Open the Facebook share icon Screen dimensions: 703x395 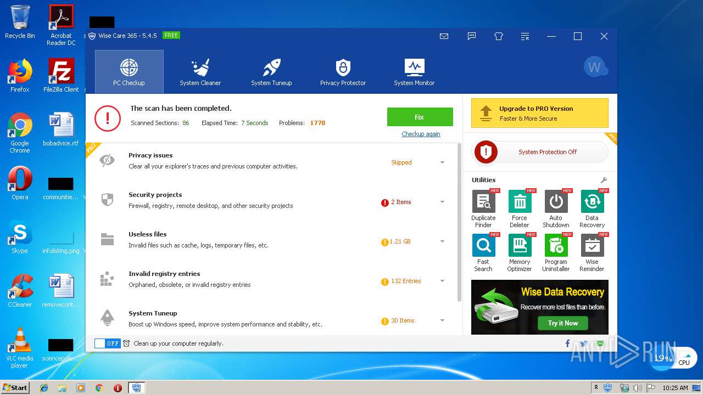coord(567,343)
